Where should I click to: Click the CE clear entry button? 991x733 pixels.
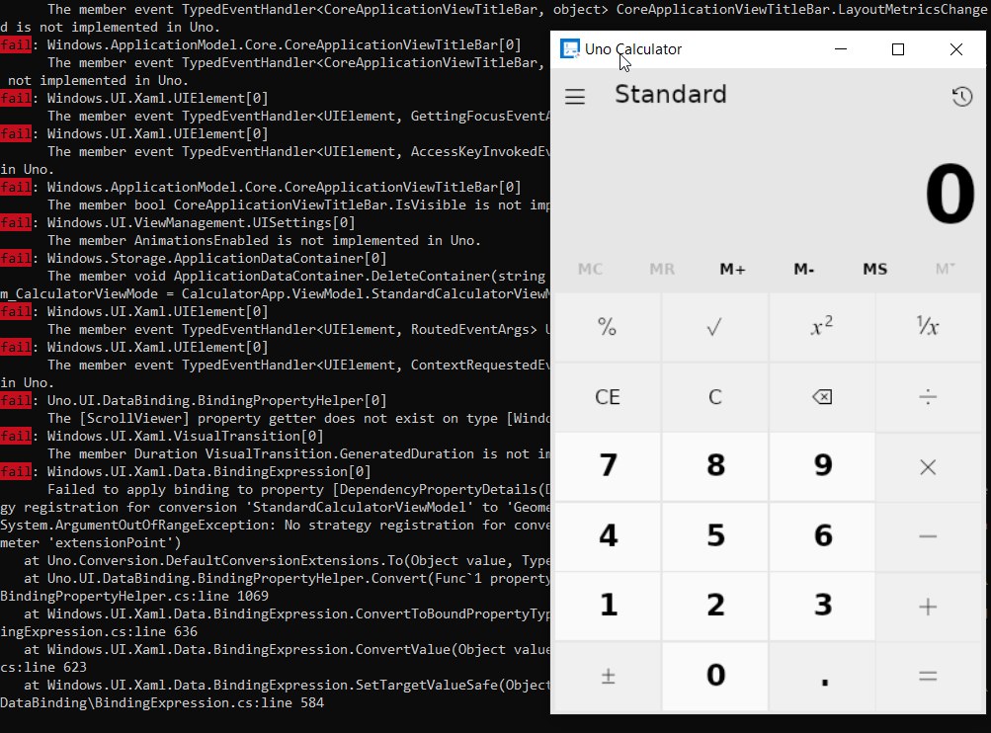pos(608,397)
